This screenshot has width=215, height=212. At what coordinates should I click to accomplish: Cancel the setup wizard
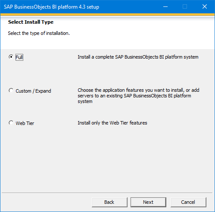tap(188, 202)
